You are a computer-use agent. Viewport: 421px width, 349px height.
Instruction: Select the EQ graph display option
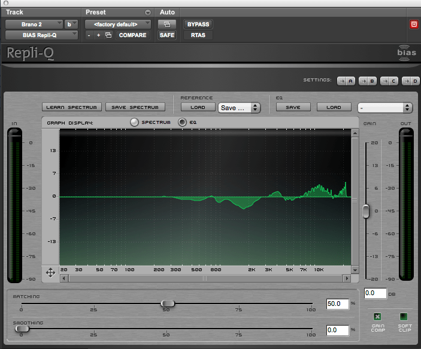(182, 122)
